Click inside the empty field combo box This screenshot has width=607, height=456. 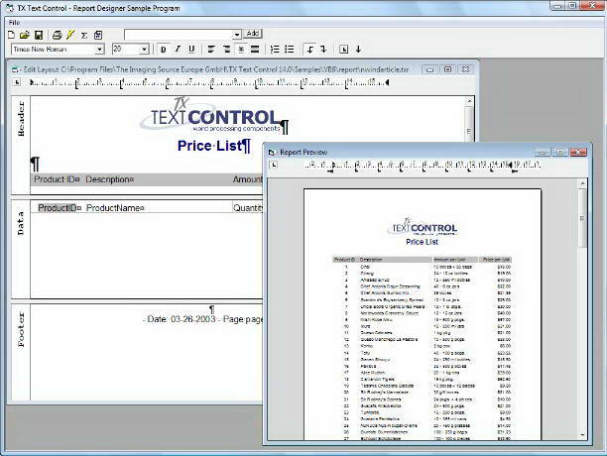point(179,35)
